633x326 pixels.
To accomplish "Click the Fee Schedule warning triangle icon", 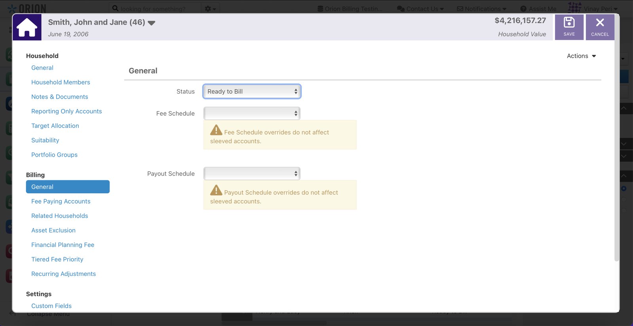I will [x=216, y=130].
